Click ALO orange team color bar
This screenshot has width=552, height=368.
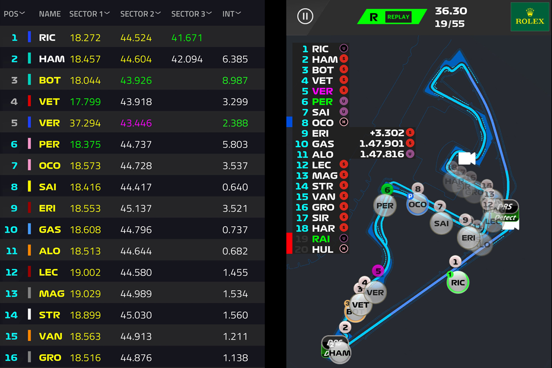(x=29, y=250)
